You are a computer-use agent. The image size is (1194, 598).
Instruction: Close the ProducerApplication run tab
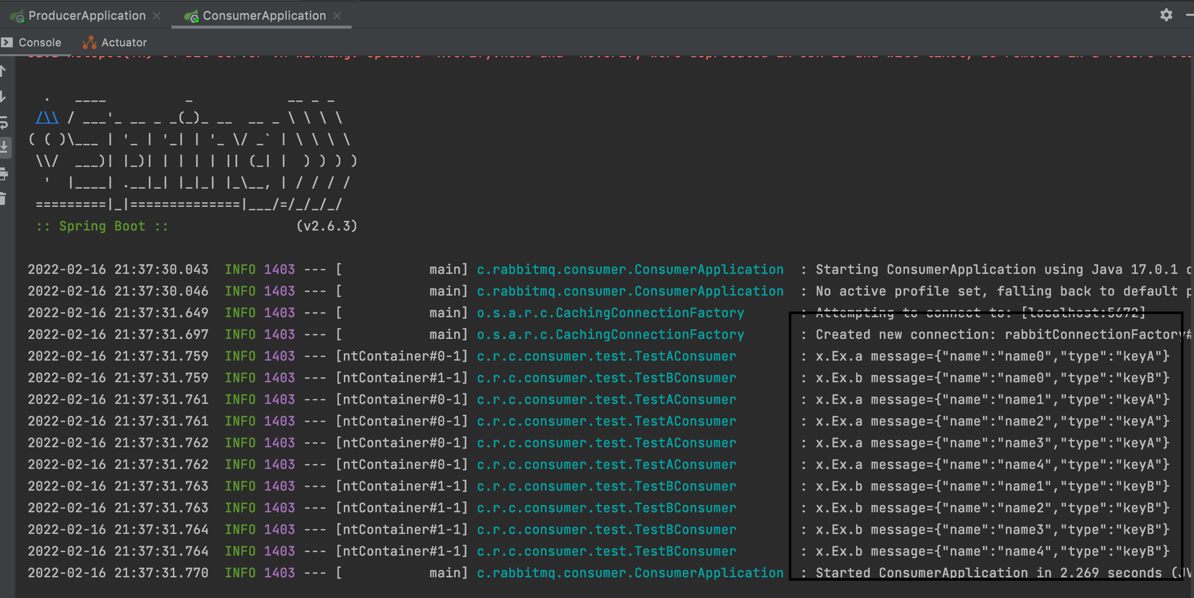[x=157, y=15]
